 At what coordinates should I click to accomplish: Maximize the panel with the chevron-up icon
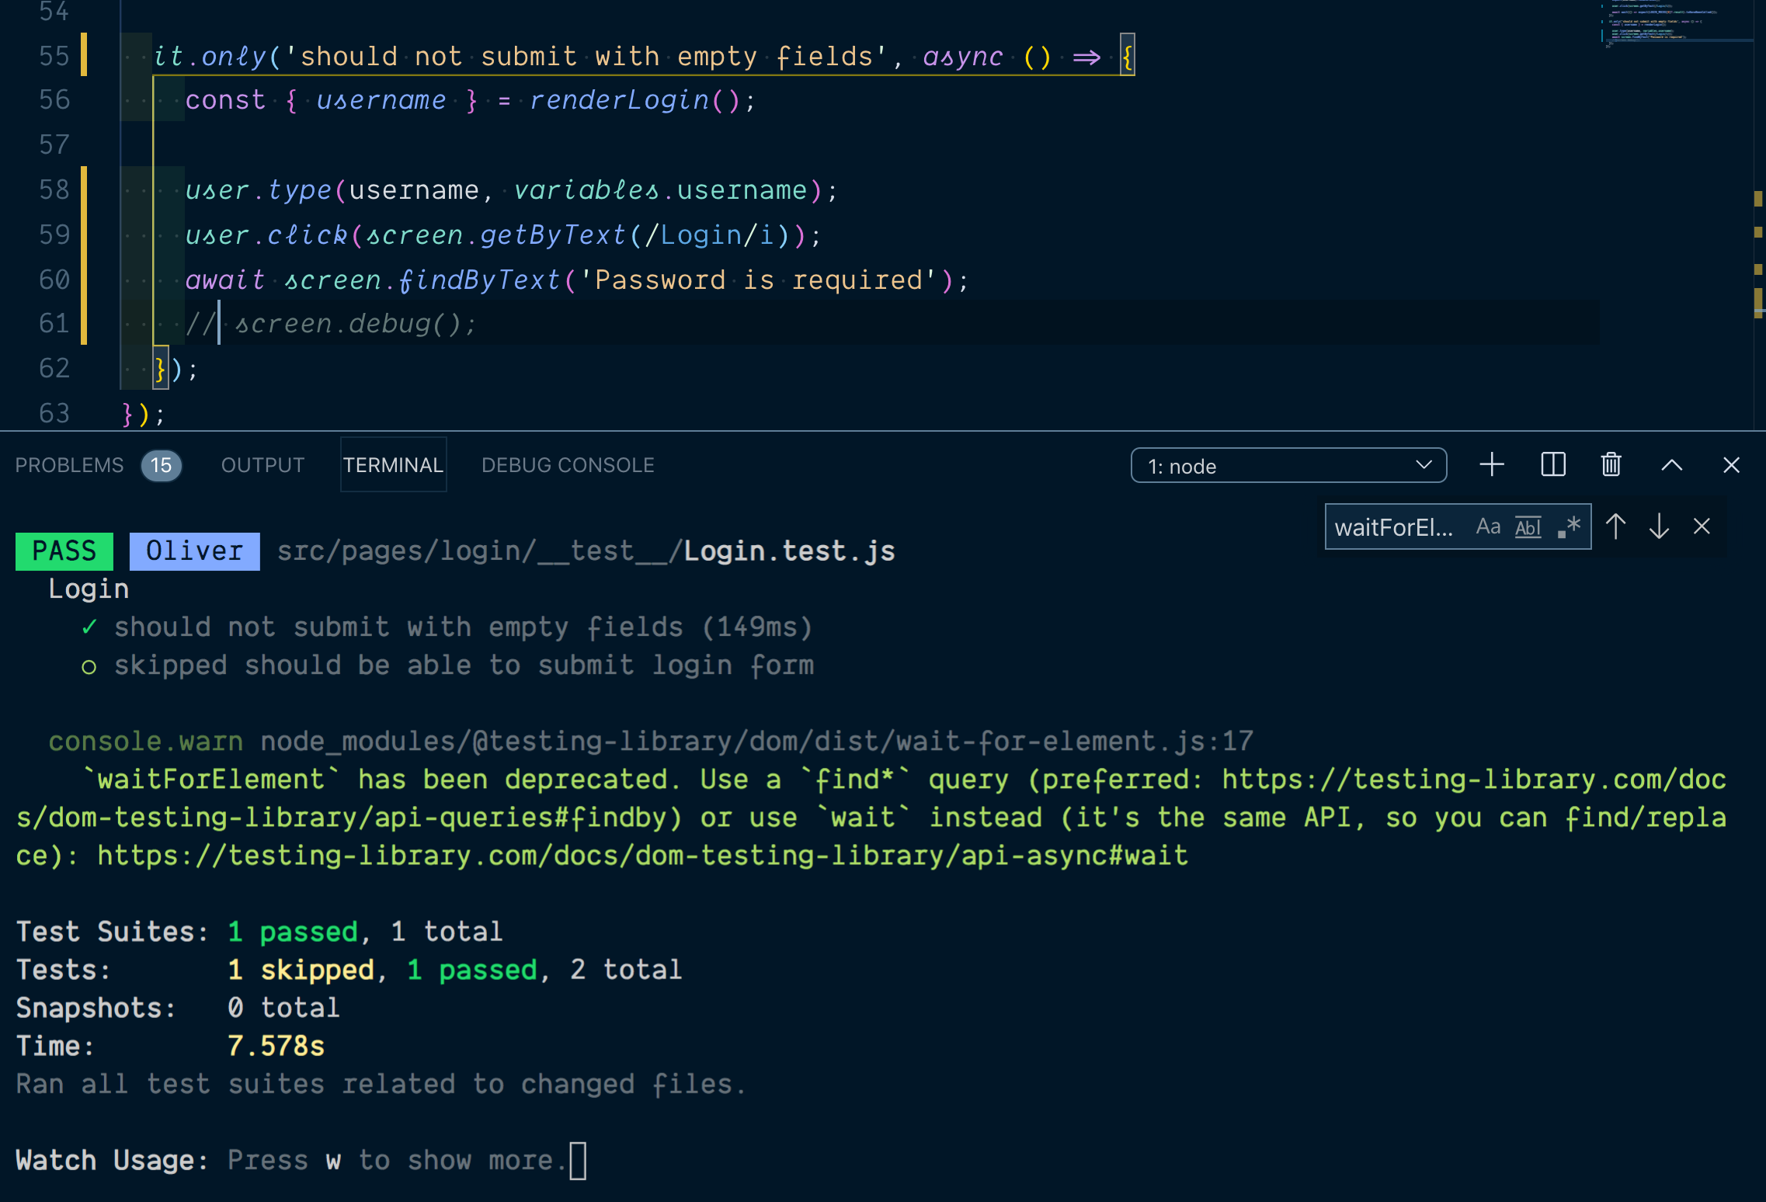pos(1671,464)
